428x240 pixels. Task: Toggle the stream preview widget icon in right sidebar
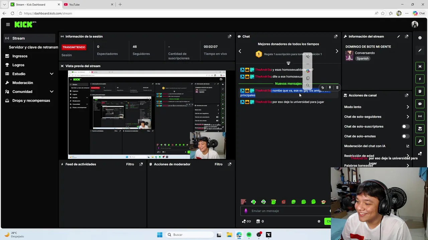(x=420, y=66)
